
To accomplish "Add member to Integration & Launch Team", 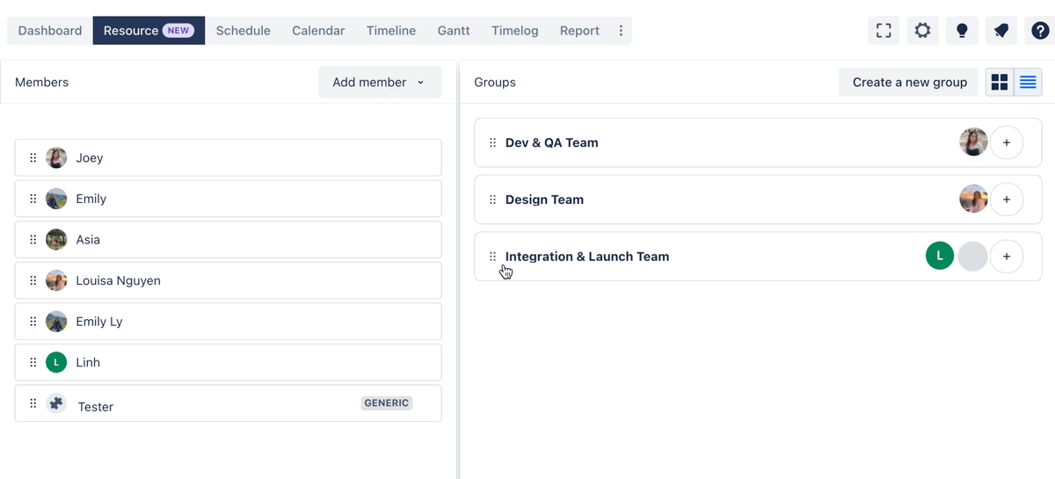I will pyautogui.click(x=1007, y=257).
